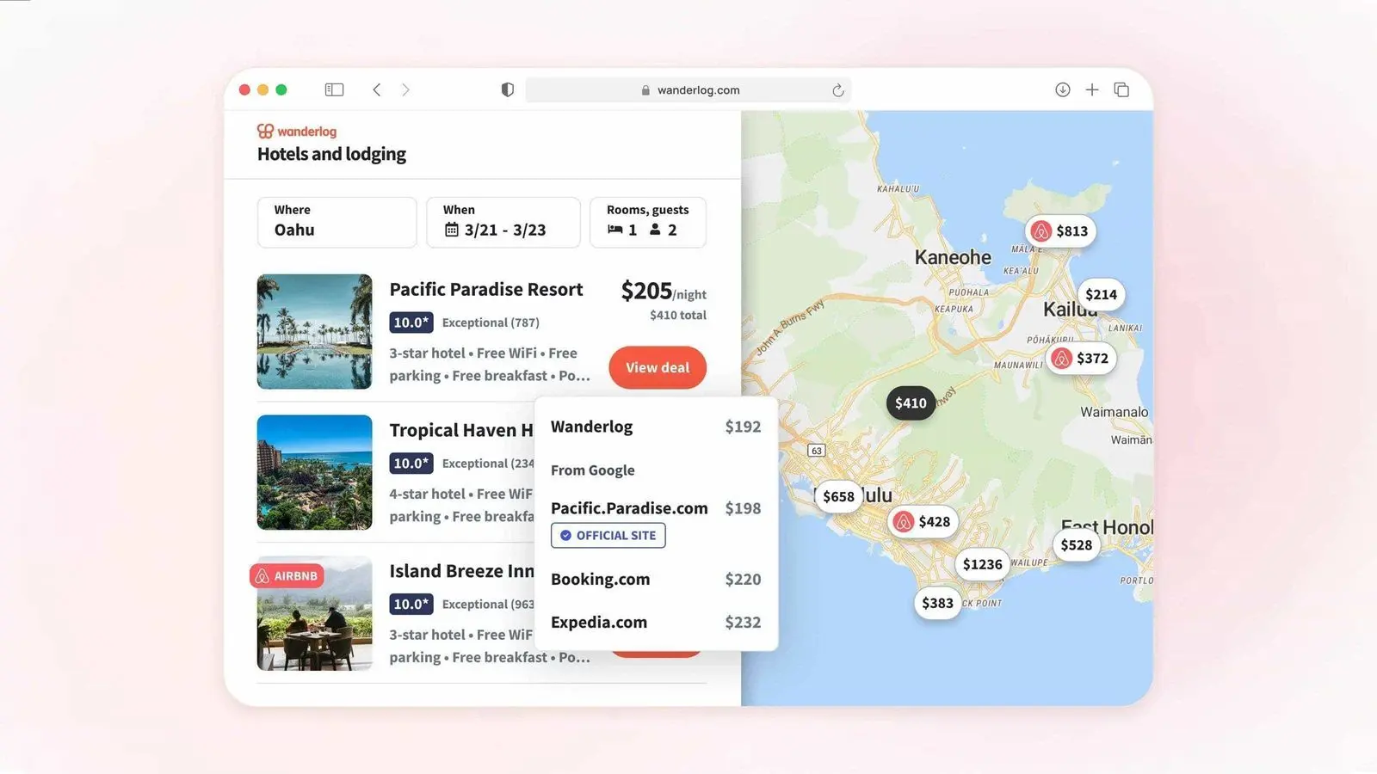Click the Hotels and lodging heading
Screen dimensions: 1377x774
coord(331,154)
